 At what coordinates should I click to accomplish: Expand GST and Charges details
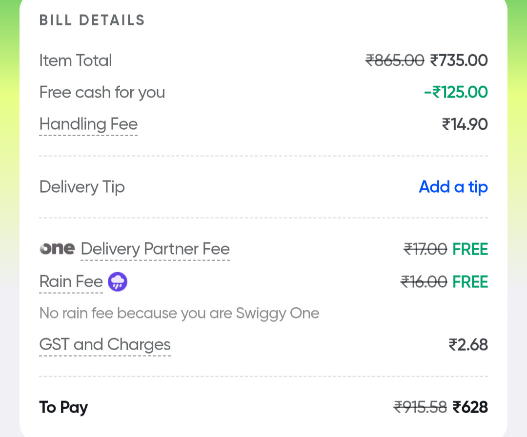pyautogui.click(x=105, y=345)
